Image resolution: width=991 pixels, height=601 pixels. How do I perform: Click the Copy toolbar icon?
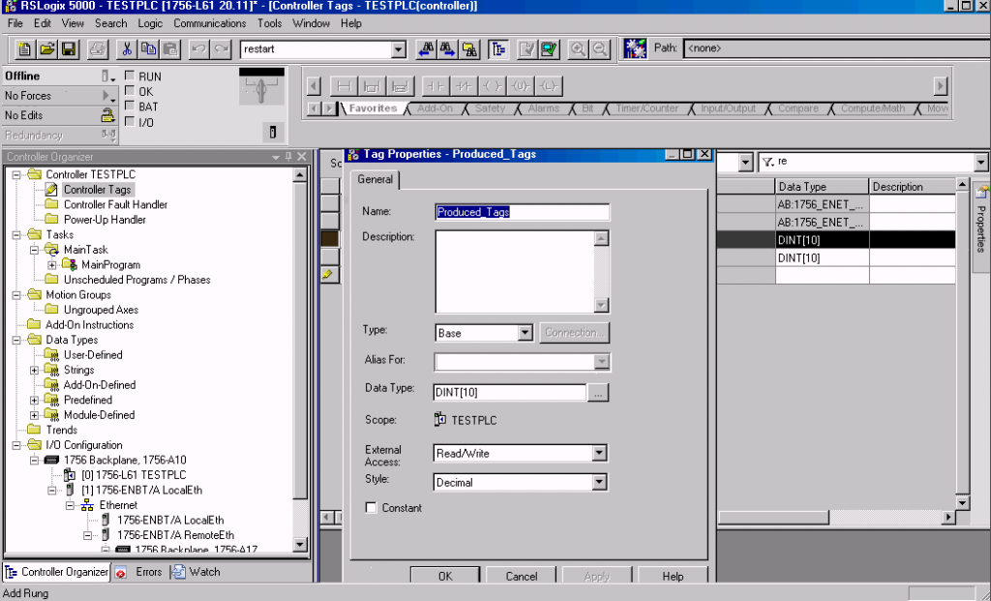[148, 49]
